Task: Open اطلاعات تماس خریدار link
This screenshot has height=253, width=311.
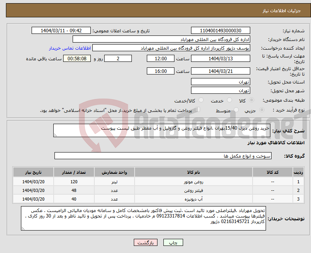Action: pos(70,48)
